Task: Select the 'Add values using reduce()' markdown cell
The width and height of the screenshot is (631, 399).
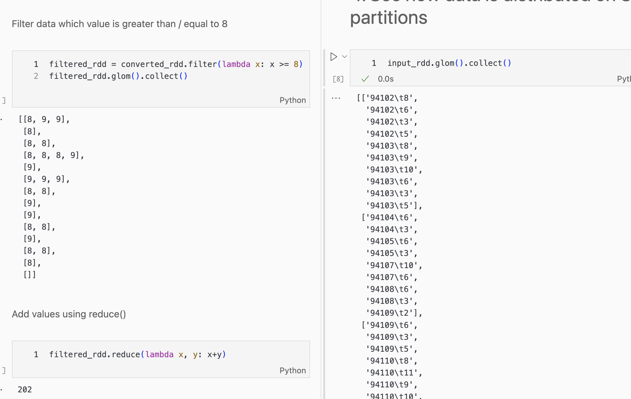Action: pos(69,314)
